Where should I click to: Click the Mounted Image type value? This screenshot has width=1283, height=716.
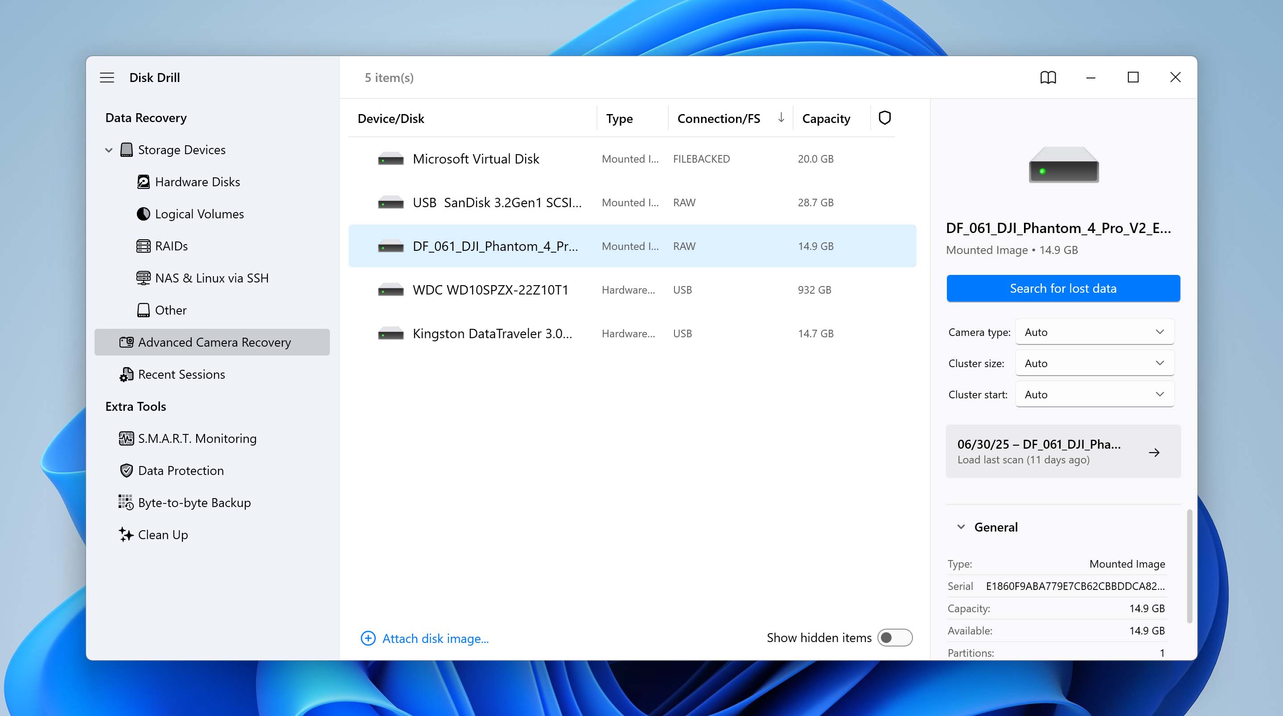[1127, 564]
